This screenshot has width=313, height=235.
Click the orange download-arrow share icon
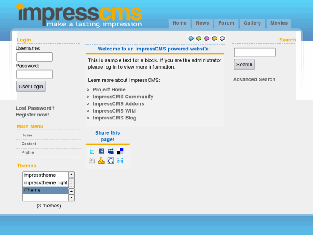(101, 160)
